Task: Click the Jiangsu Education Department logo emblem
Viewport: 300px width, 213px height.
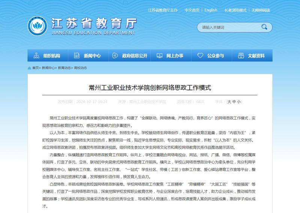Action: click(37, 26)
